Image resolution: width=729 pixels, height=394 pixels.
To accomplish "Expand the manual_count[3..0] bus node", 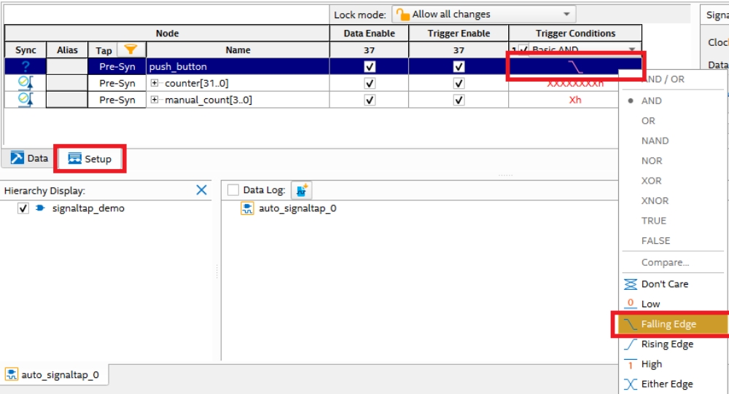I will click(155, 100).
